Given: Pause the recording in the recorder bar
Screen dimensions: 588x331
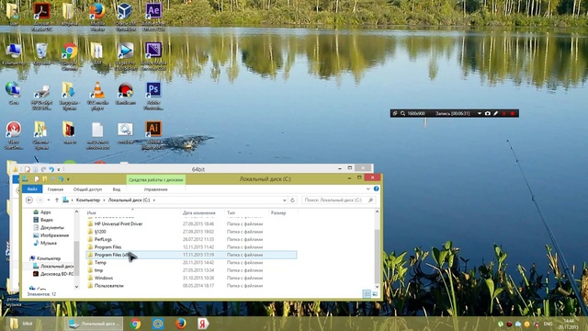Looking at the screenshot, I should (x=504, y=113).
